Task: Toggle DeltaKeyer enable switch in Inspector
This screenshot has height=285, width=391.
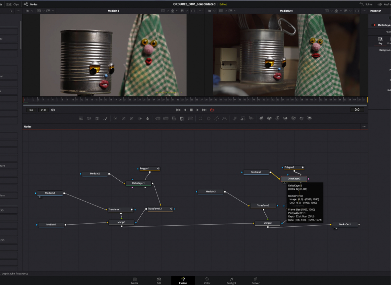Action: [x=374, y=25]
